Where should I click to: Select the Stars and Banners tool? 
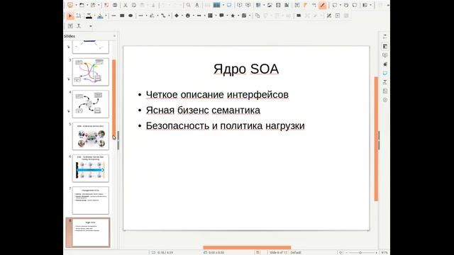click(233, 16)
